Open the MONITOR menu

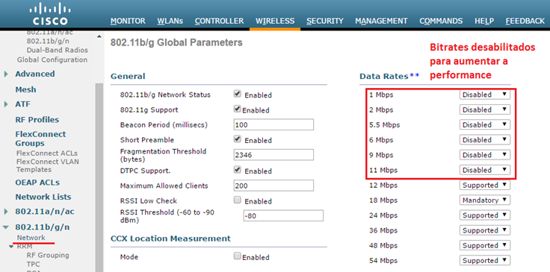[128, 21]
